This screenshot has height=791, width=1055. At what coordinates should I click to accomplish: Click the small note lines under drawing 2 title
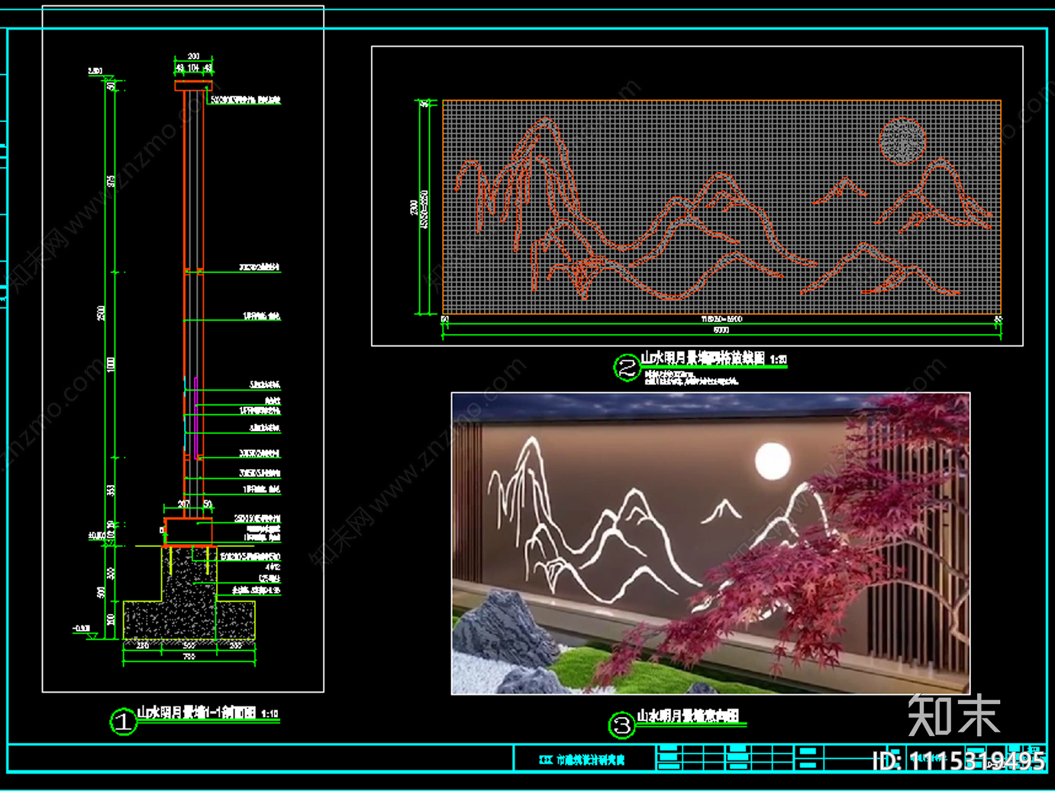click(x=691, y=378)
